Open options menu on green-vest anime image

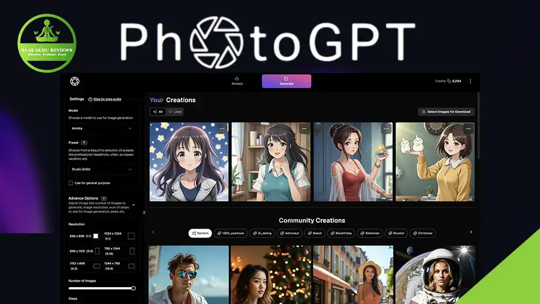click(x=304, y=129)
